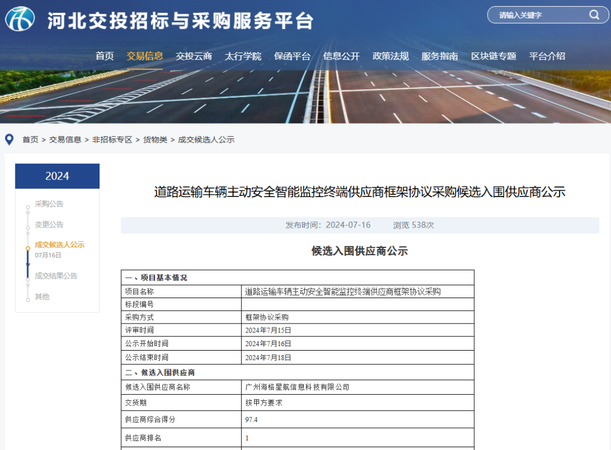The width and height of the screenshot is (611, 450).
Task: Select 信息公开 in the top navigation
Action: (341, 56)
